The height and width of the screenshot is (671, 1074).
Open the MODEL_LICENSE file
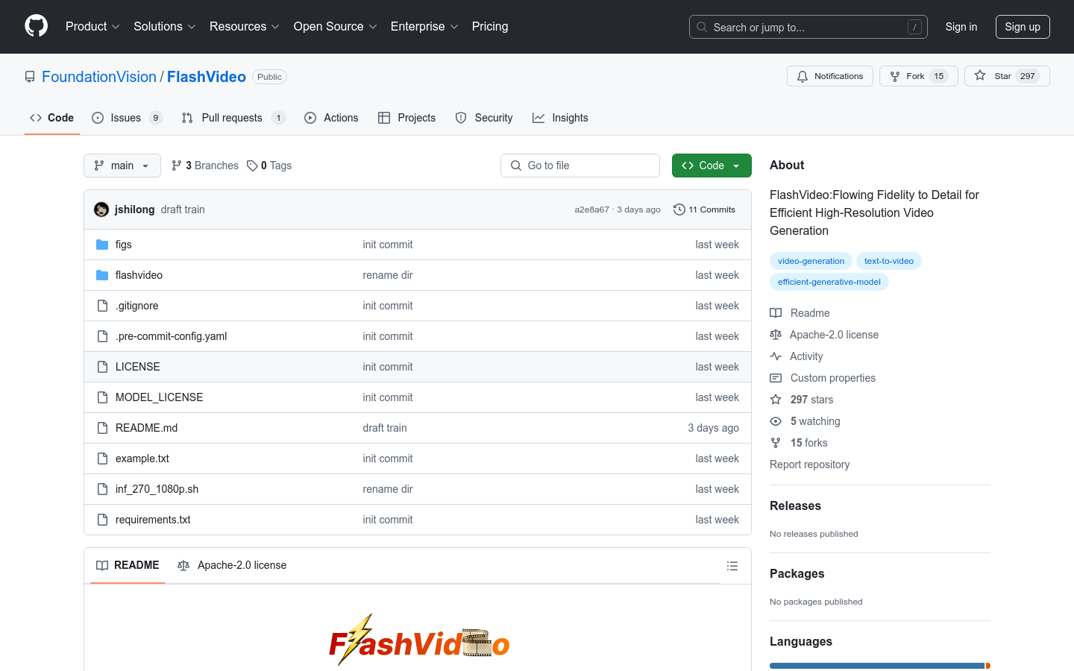point(159,397)
